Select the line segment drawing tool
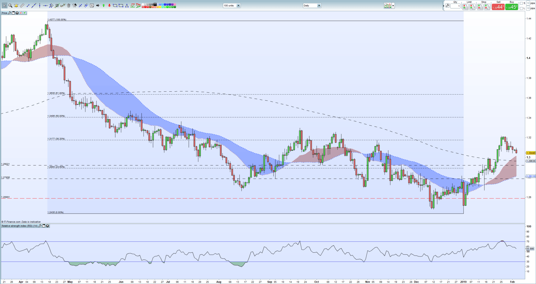This screenshot has height=284, width=536. pyautogui.click(x=28, y=6)
